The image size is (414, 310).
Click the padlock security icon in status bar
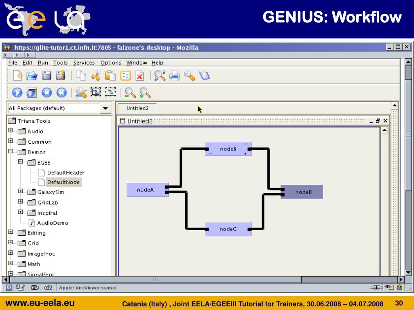tap(399, 287)
